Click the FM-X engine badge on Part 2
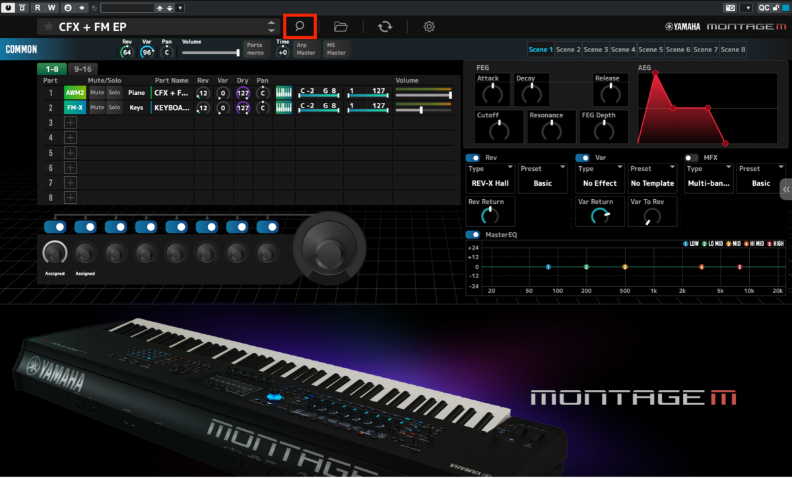The image size is (792, 478). 75,107
